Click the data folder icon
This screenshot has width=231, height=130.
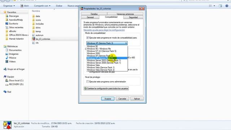[x=34, y=16]
